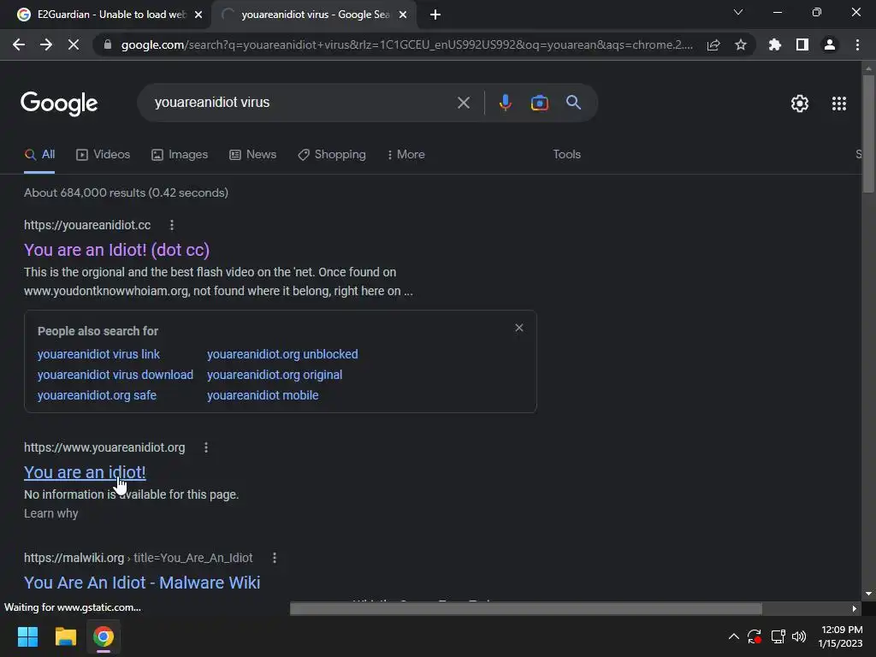This screenshot has height=657, width=876.
Task: Click the network icon in the tray
Action: [x=778, y=636]
